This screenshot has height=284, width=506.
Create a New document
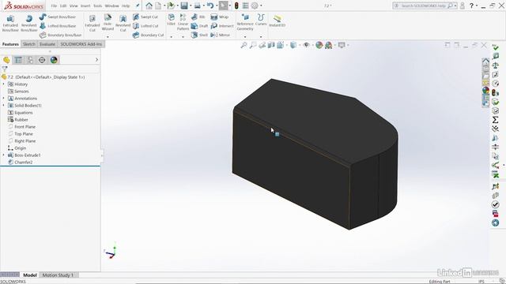[158, 6]
